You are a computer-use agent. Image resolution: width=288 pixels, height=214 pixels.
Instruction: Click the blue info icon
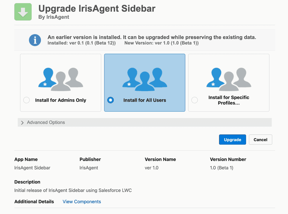(x=35, y=40)
